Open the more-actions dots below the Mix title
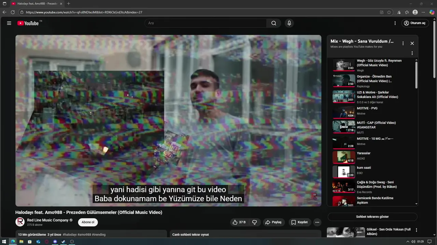This screenshot has height=245, width=437. point(412,53)
